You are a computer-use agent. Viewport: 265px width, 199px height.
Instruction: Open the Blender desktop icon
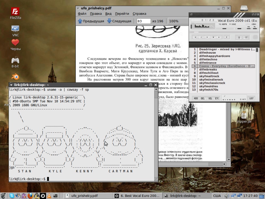tap(15, 77)
